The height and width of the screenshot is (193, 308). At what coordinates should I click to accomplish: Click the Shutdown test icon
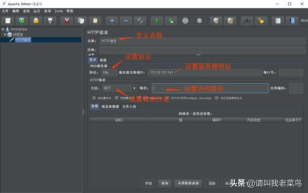tap(199, 21)
